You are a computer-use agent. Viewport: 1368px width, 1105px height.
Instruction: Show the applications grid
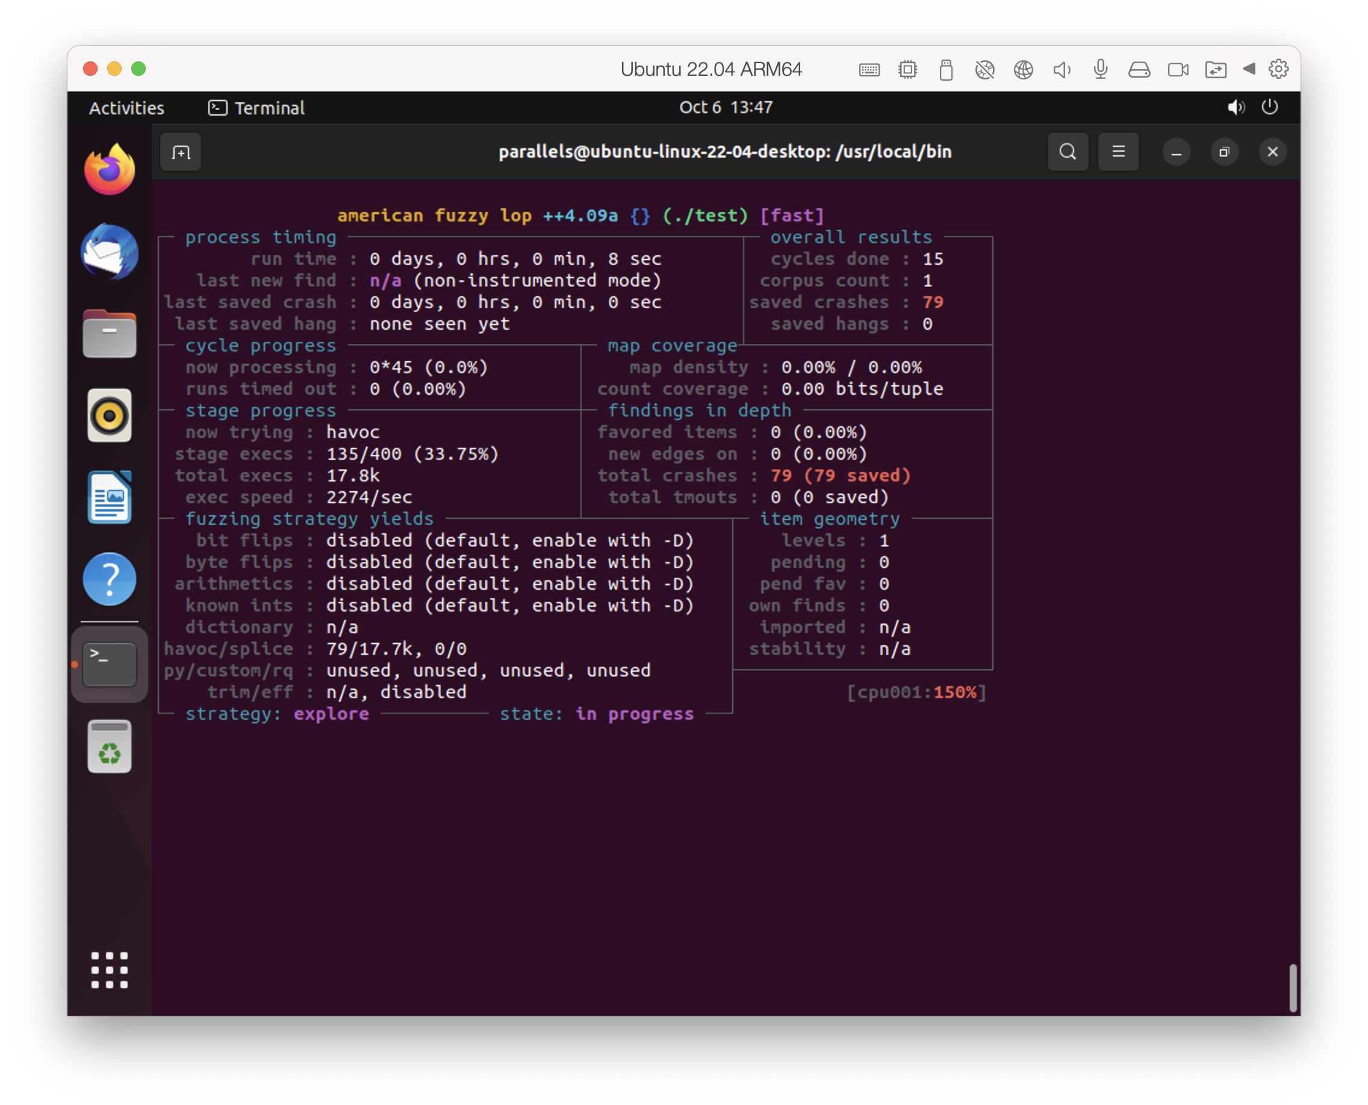coord(110,970)
